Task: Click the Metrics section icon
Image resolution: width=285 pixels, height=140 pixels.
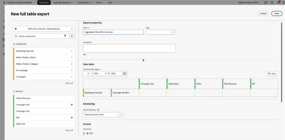Action: (x=14, y=91)
